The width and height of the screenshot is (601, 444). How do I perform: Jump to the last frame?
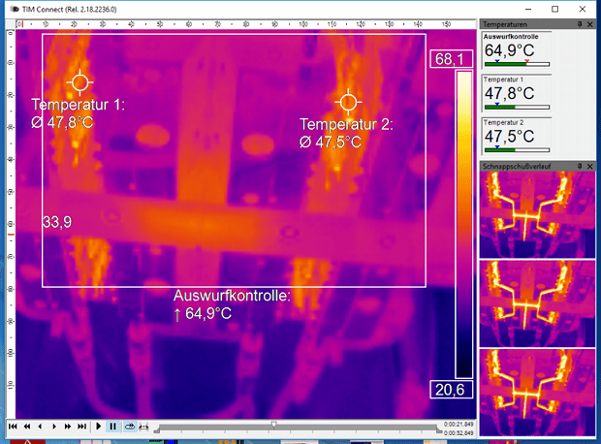[81, 427]
